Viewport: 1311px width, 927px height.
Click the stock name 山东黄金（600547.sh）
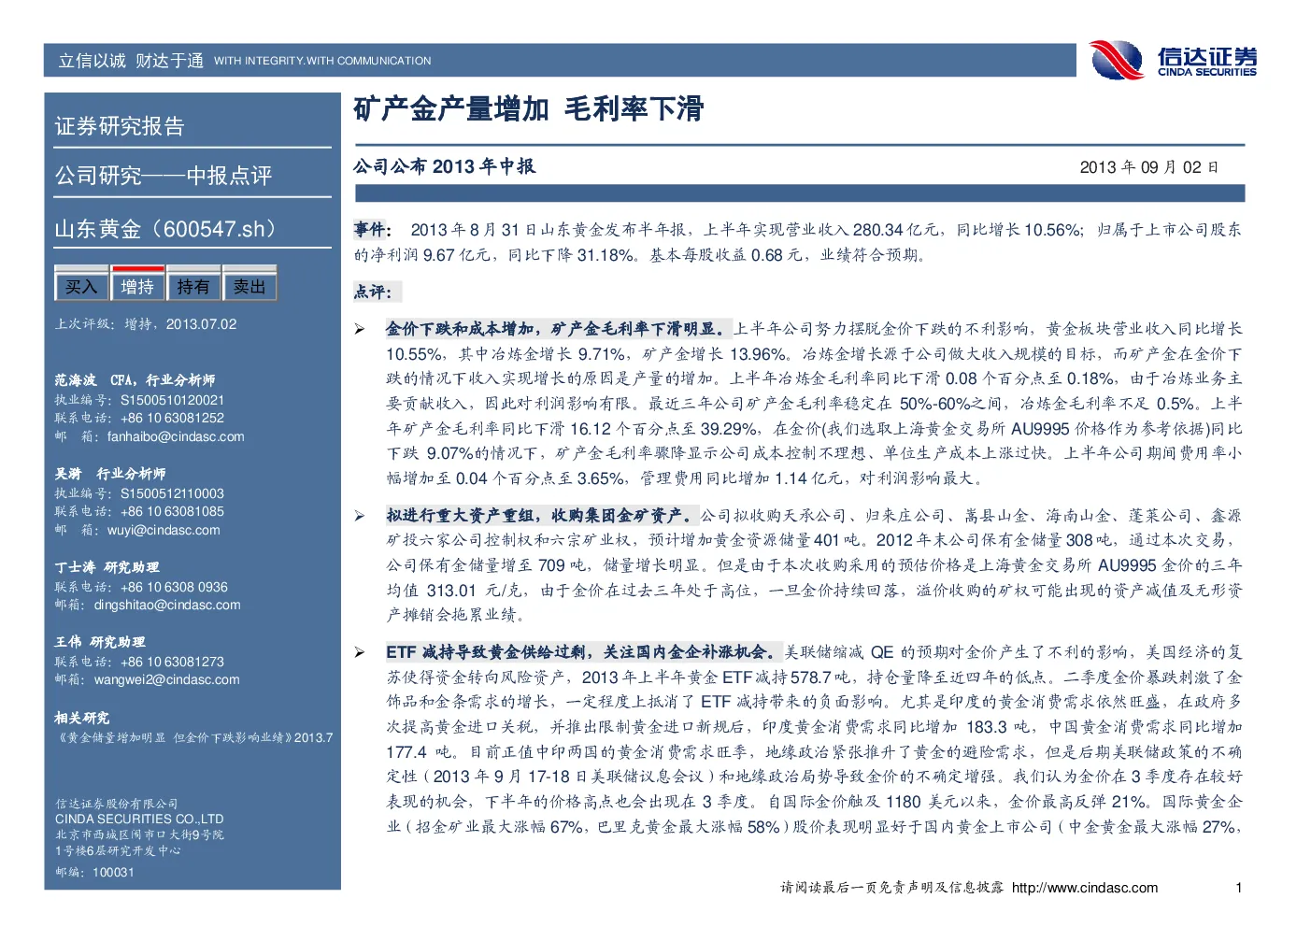170,229
